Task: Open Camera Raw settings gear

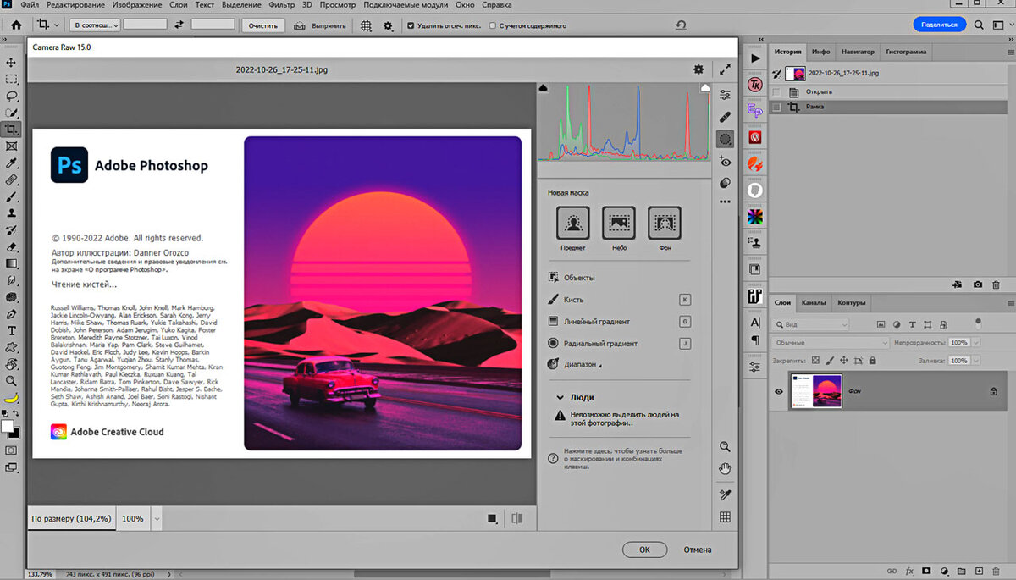Action: (698, 69)
